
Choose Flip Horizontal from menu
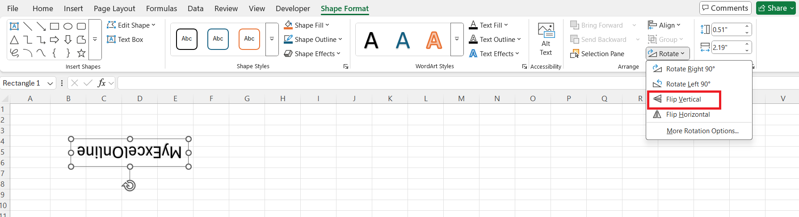pyautogui.click(x=699, y=115)
